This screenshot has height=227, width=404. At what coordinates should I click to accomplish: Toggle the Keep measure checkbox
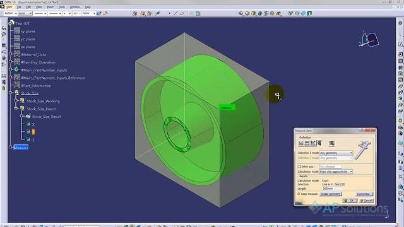(x=299, y=194)
